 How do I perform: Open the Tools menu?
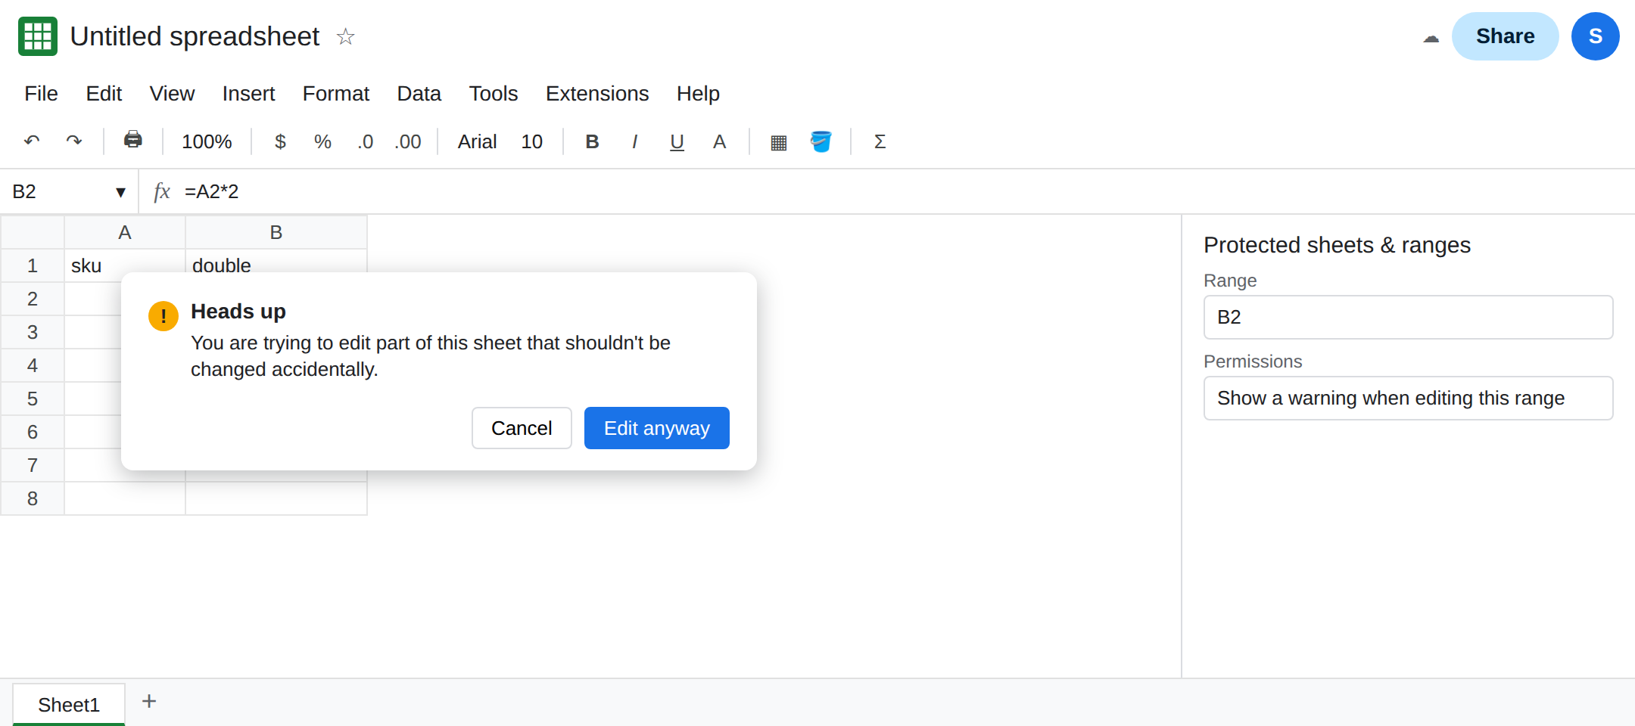493,93
